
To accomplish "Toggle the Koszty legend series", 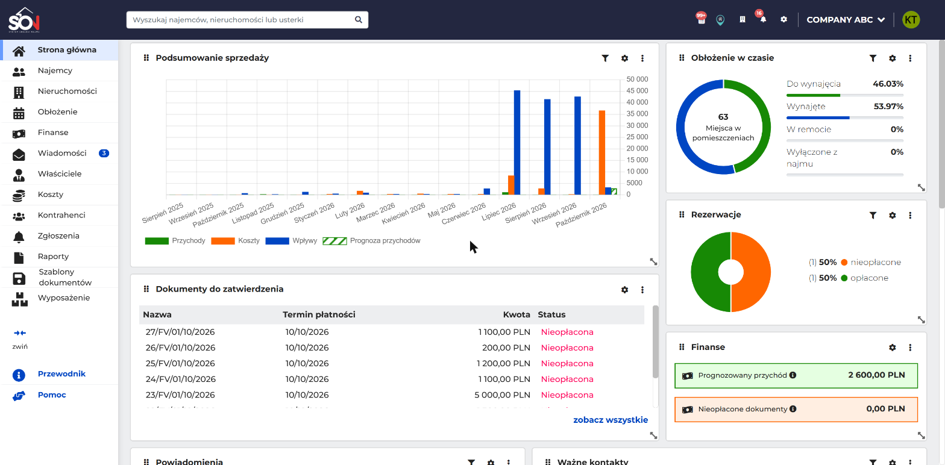I will [236, 241].
